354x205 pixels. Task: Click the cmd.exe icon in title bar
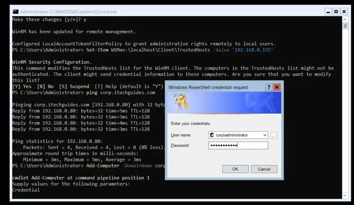[16, 12]
